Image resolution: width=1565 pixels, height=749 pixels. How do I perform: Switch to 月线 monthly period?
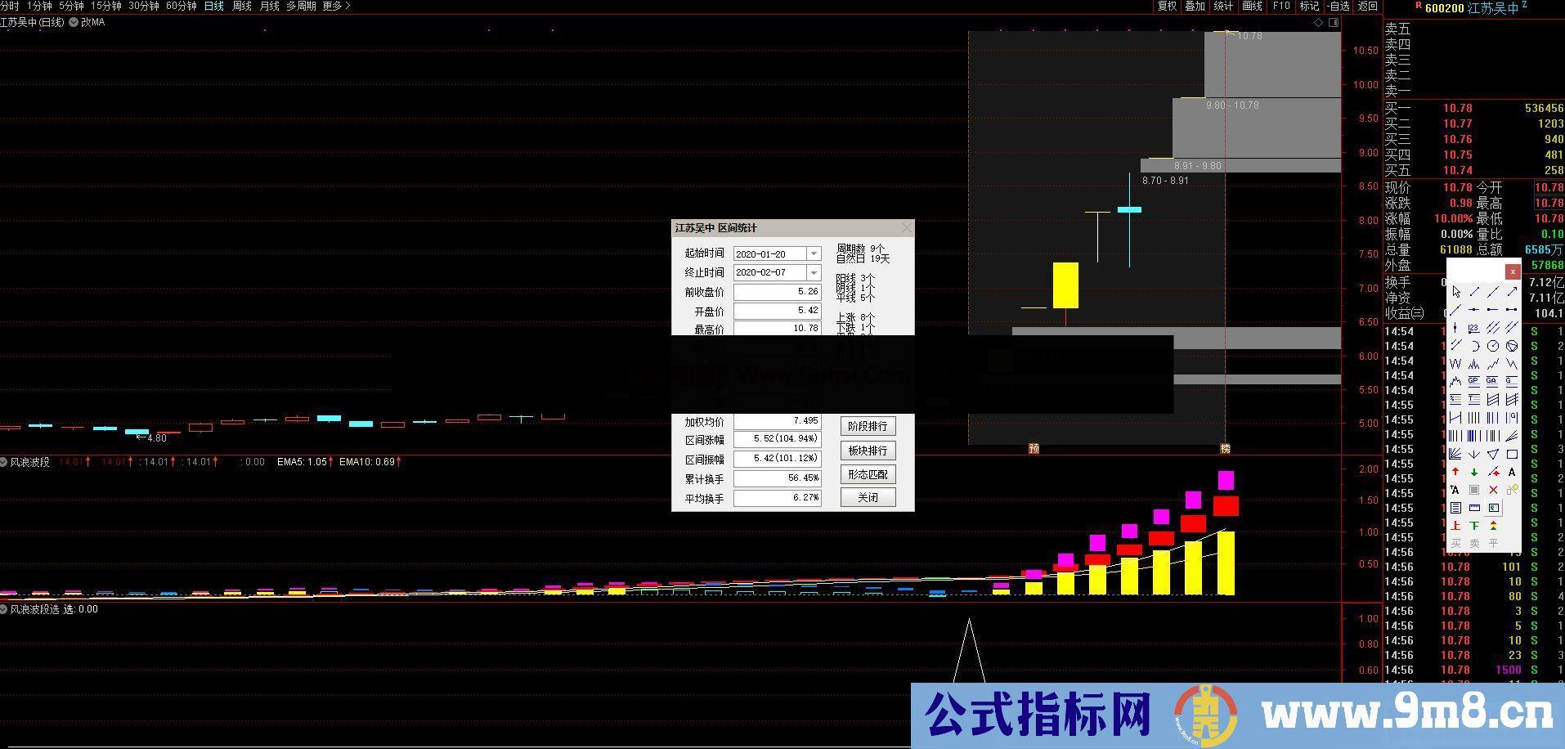click(269, 6)
